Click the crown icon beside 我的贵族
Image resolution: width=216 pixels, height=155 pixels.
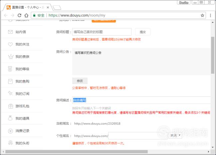11,57
